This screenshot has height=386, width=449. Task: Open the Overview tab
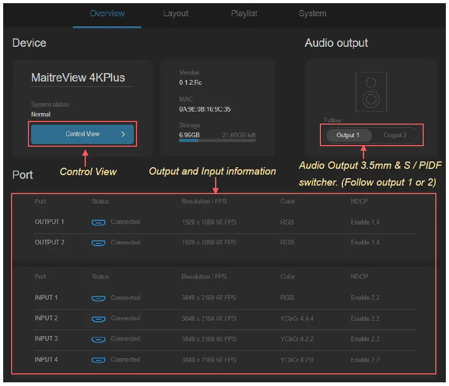tap(107, 14)
